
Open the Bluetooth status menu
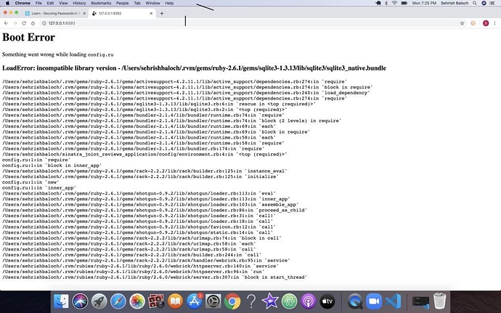(386, 3)
